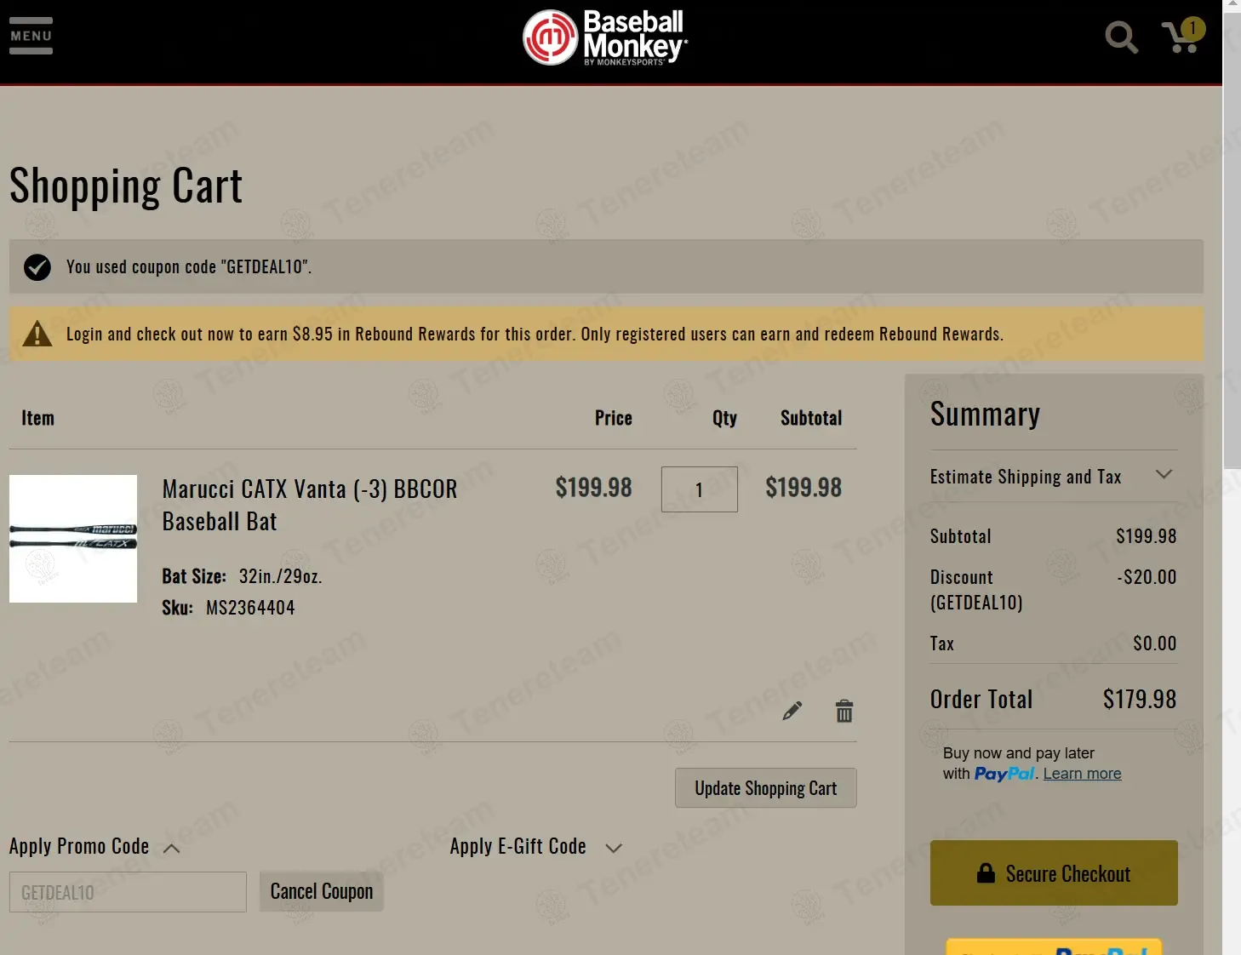Open PayPal Learn more link

point(1082,774)
